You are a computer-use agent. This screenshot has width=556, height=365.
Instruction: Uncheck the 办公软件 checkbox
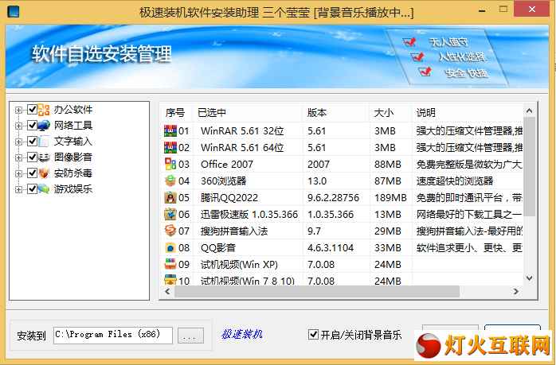(x=32, y=110)
